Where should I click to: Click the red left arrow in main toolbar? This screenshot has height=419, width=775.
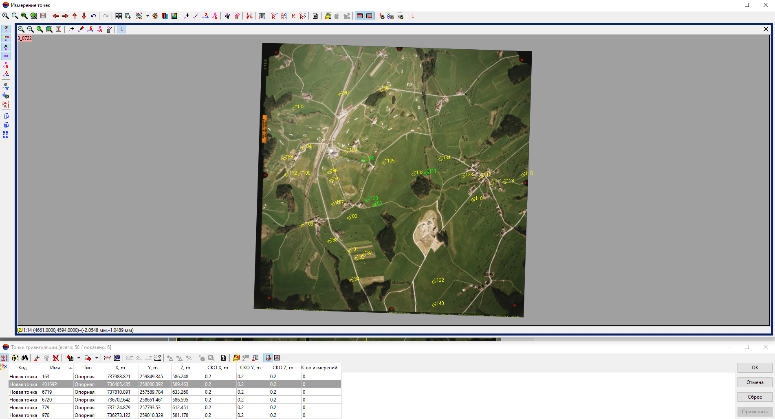(56, 16)
